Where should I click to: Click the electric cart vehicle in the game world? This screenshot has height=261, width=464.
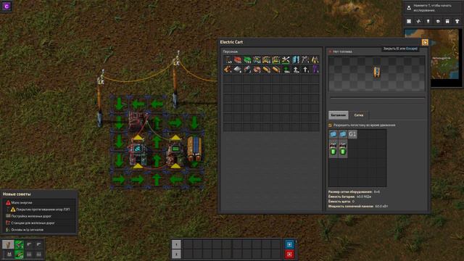point(194,149)
